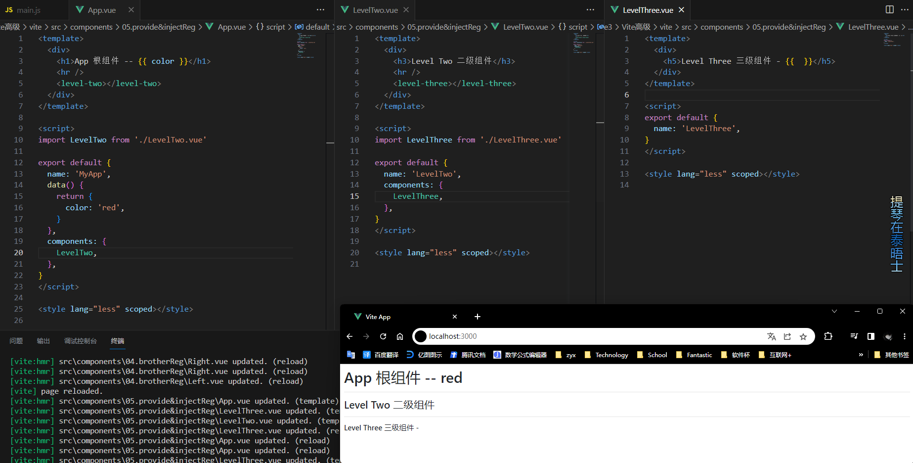Click the "App 根组件 -- red" heading in browser

coord(403,378)
